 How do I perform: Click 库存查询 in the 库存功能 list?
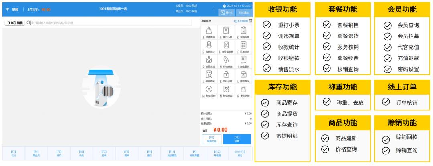pyautogui.click(x=287, y=125)
